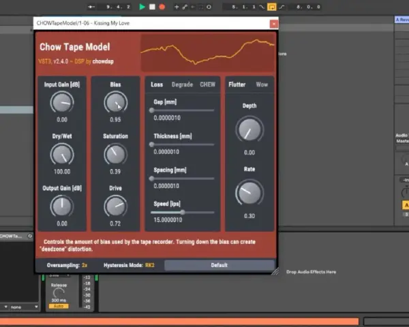Click the Input Gain value 0.00

tap(62, 120)
